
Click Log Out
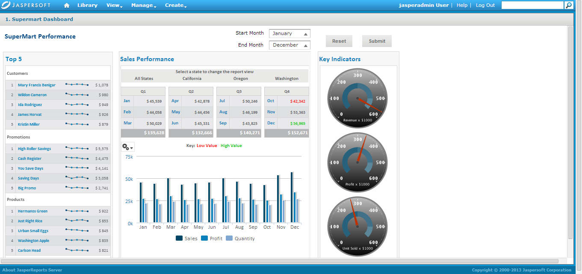[485, 5]
